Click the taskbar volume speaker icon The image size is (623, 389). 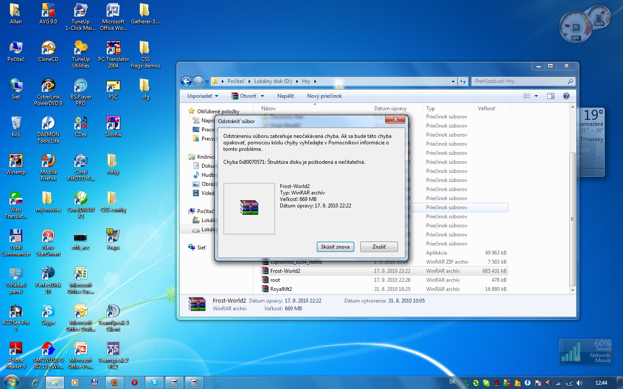pyautogui.click(x=580, y=383)
